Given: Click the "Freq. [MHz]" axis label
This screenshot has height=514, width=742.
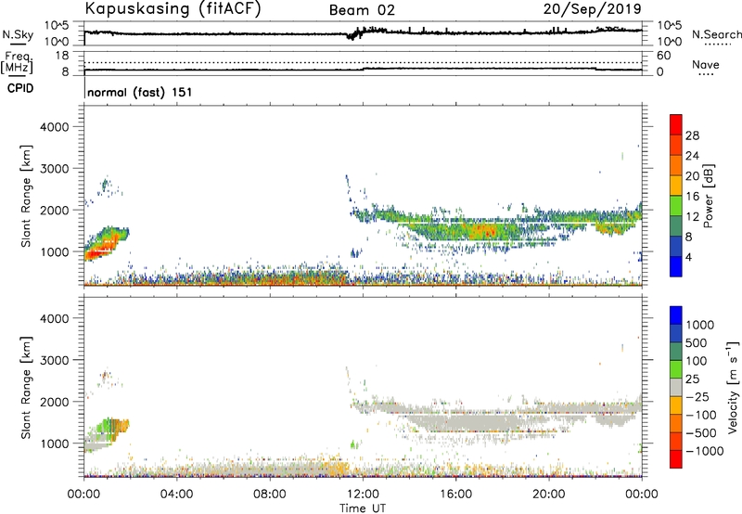Looking at the screenshot, I should [x=17, y=63].
